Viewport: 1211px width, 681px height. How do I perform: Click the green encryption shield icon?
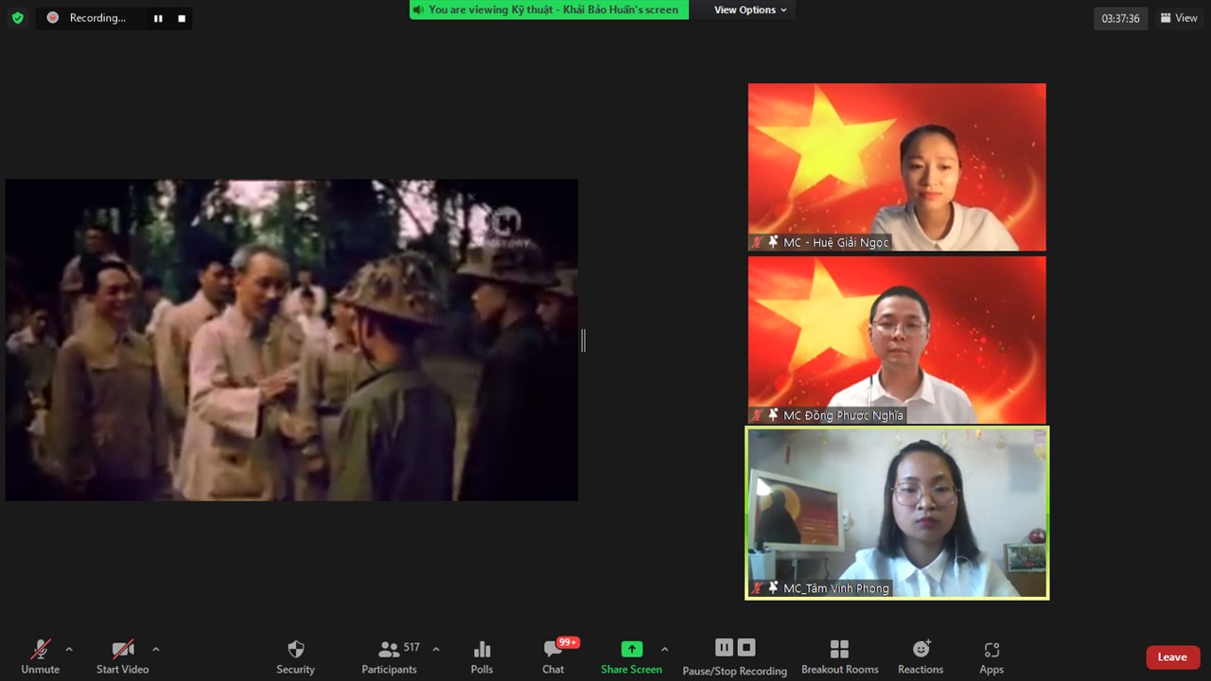click(17, 18)
